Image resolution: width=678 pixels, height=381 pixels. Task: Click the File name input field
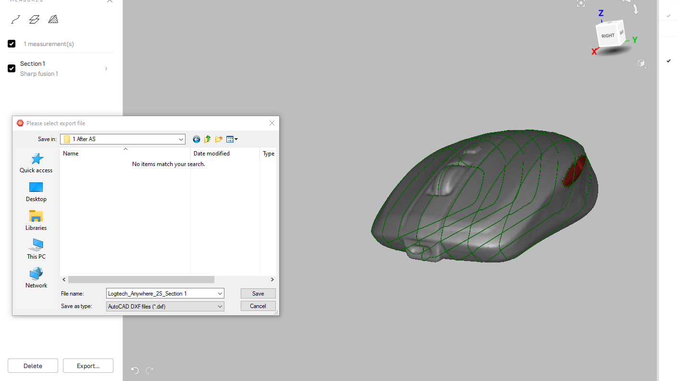click(161, 293)
